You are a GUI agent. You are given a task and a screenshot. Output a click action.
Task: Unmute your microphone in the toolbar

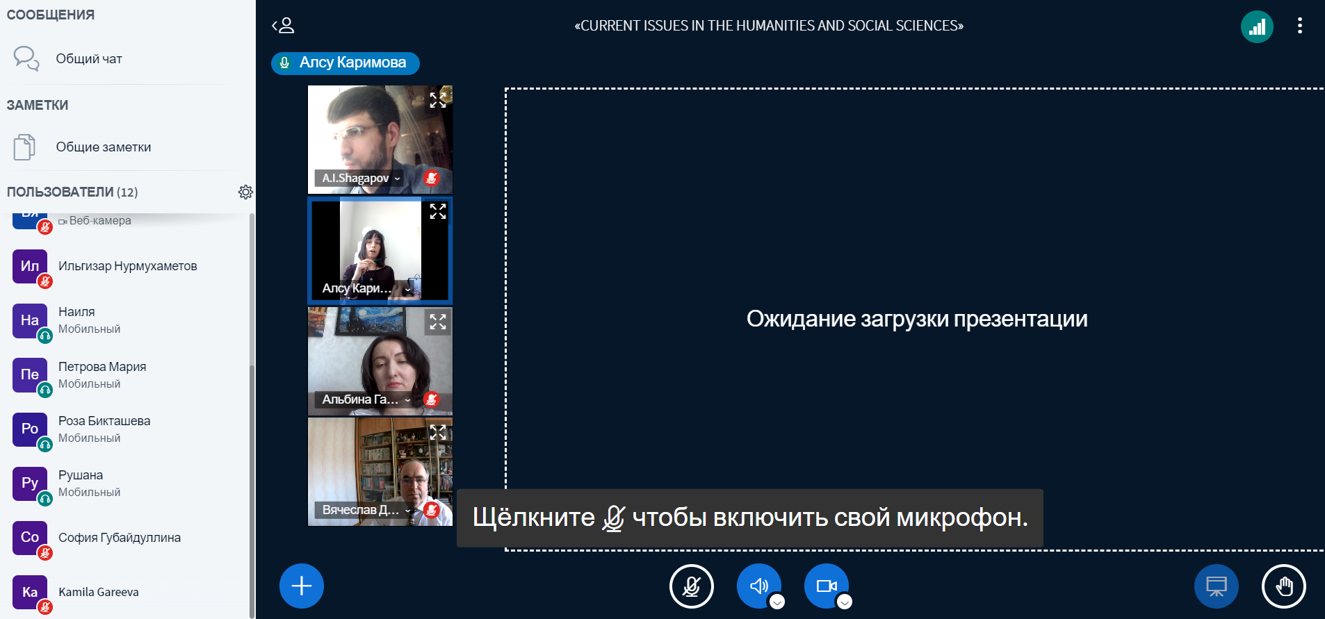pos(691,586)
